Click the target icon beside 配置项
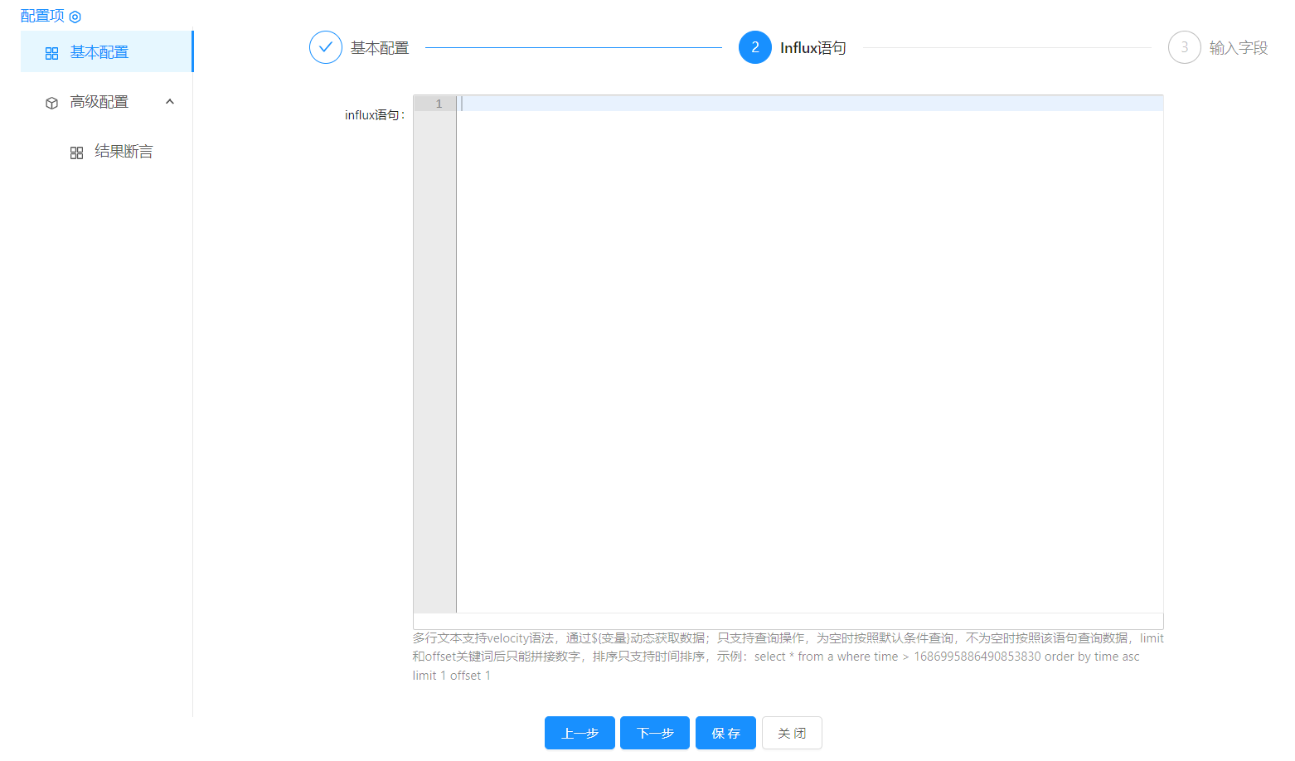This screenshot has height=761, width=1295. (x=75, y=17)
